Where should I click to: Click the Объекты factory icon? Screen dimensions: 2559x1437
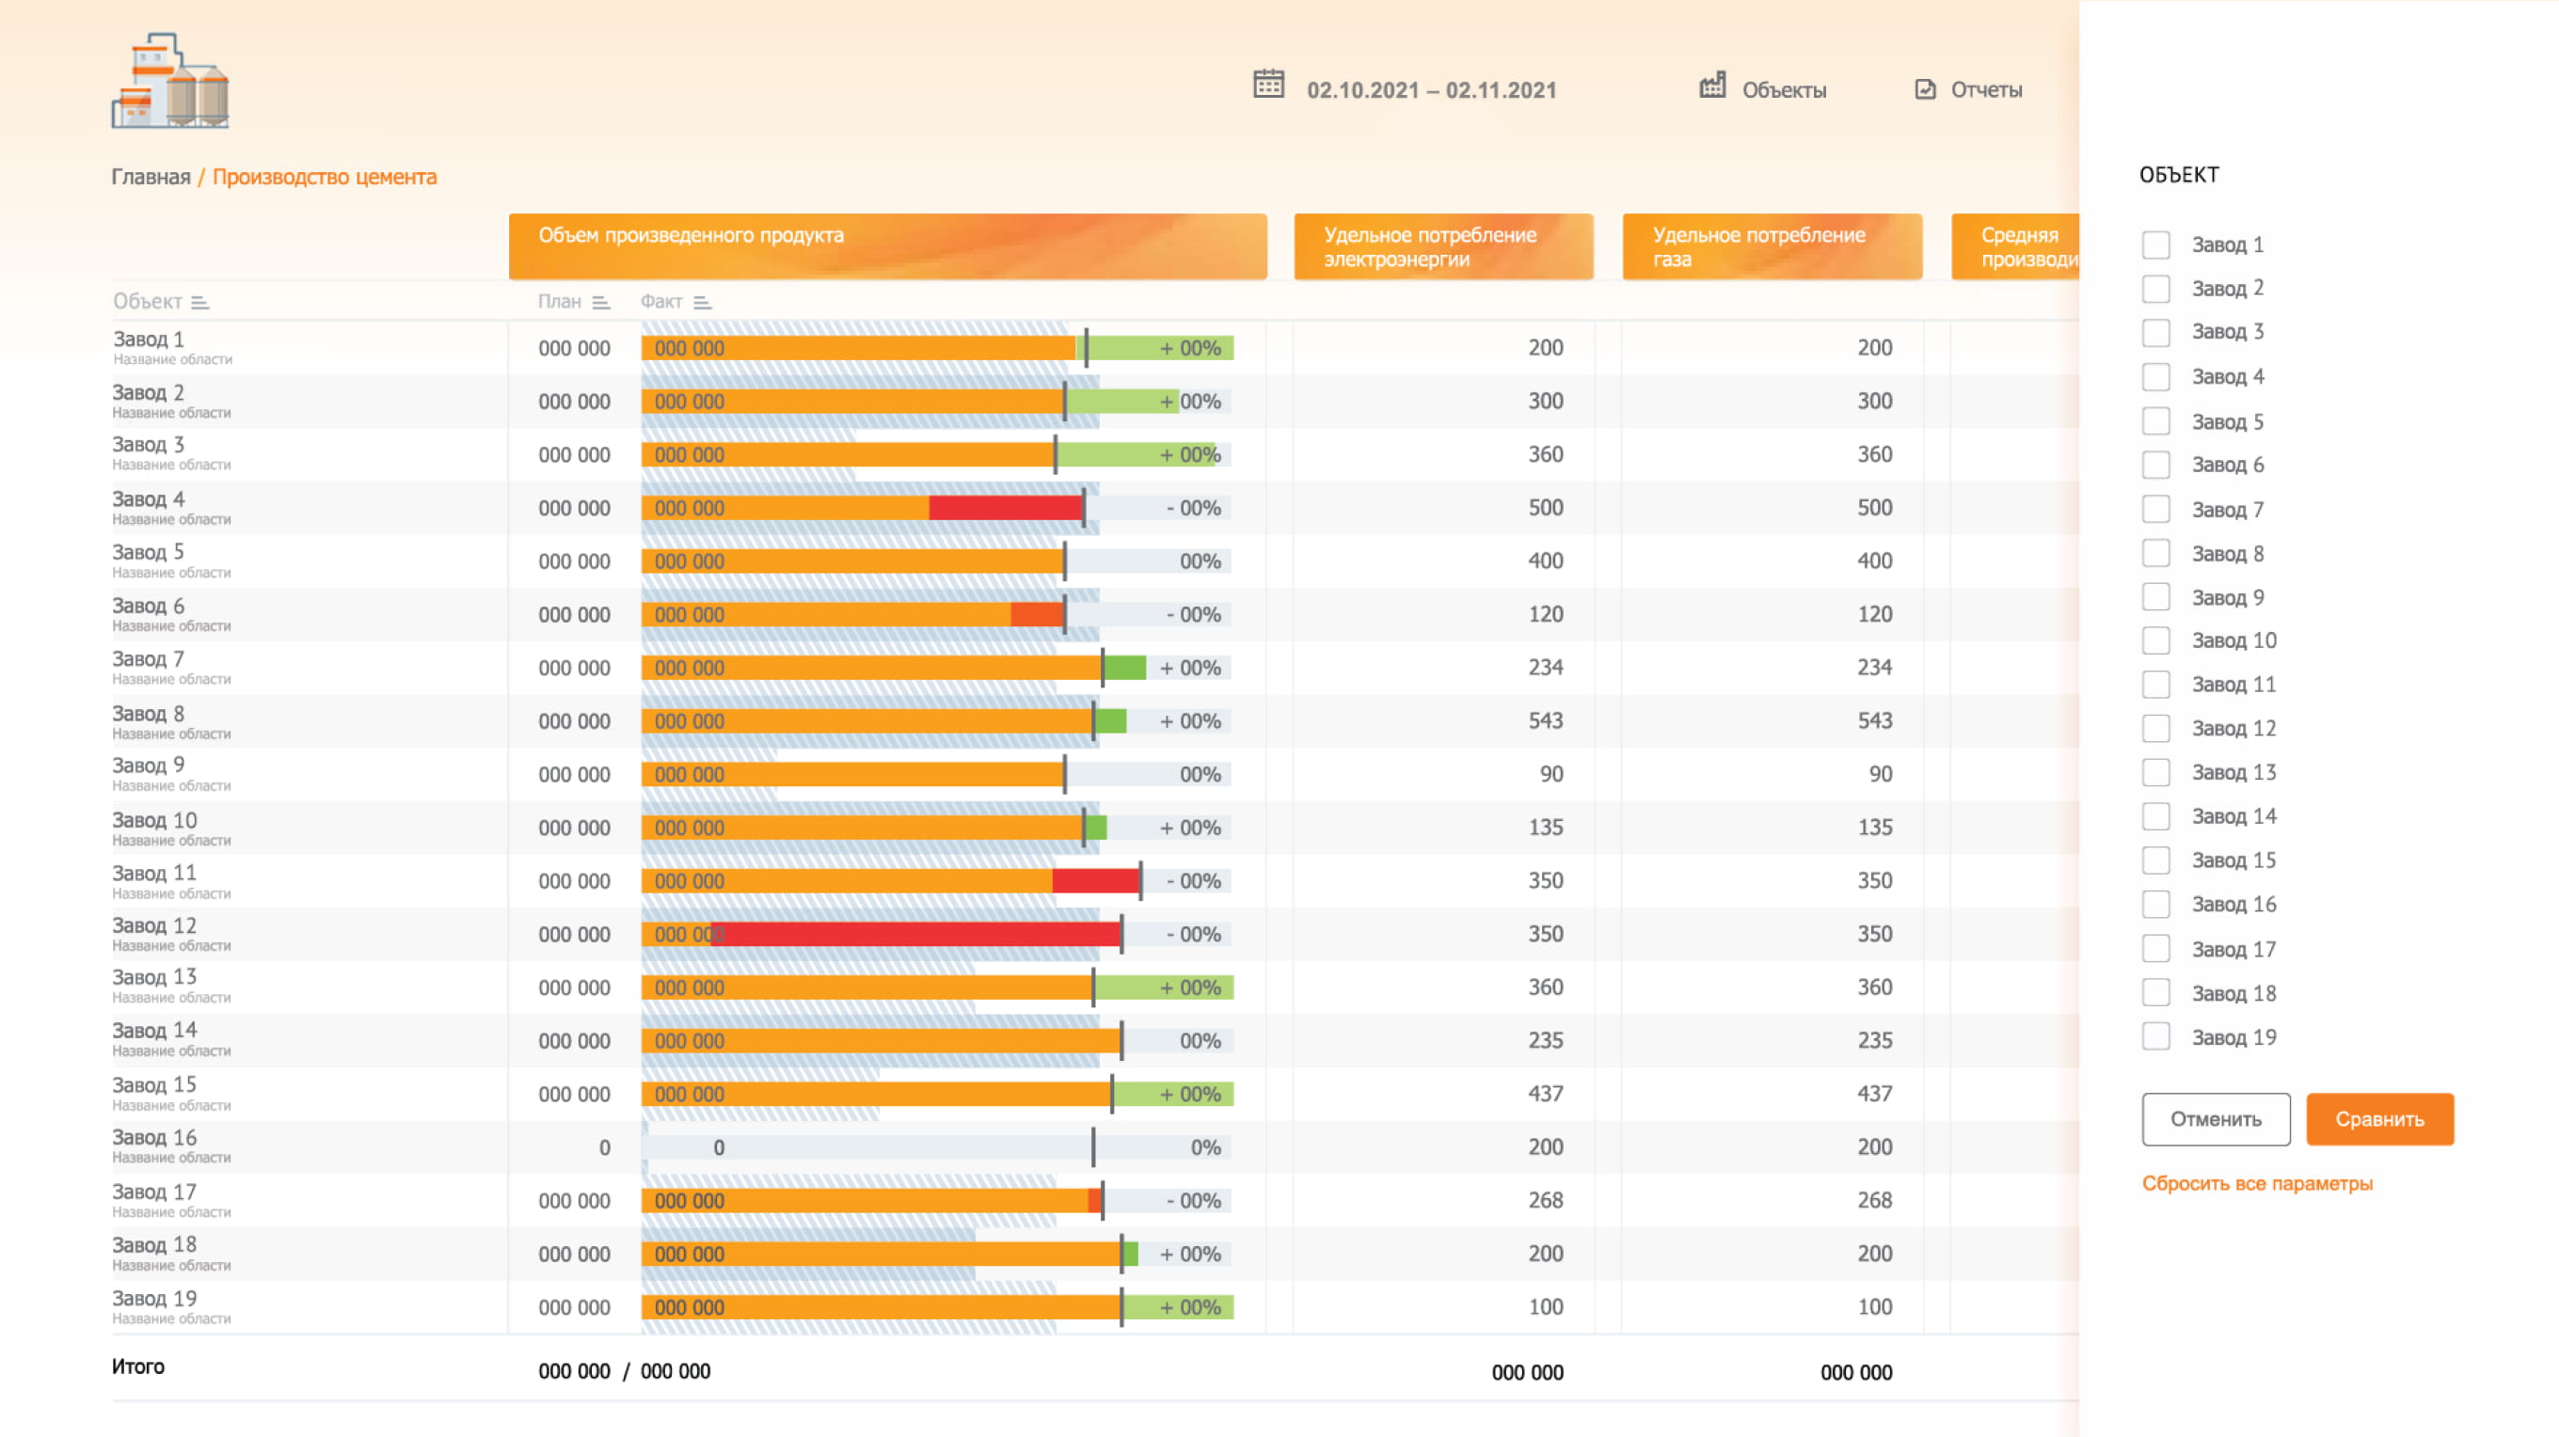pos(1711,87)
